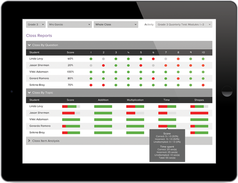The width and height of the screenshot is (238, 183).
Task: Select Linda Levy in Class By Question table
Action: click(36, 59)
